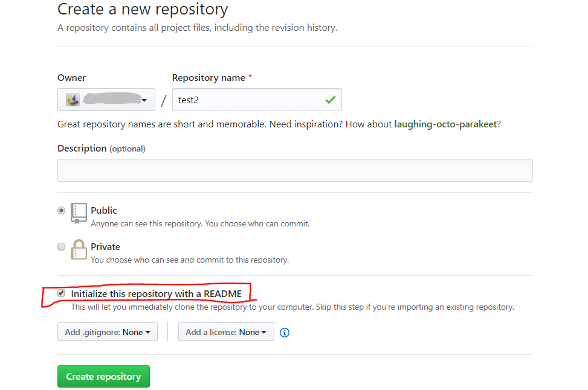Click the license info icon
The height and width of the screenshot is (390, 588).
point(285,332)
